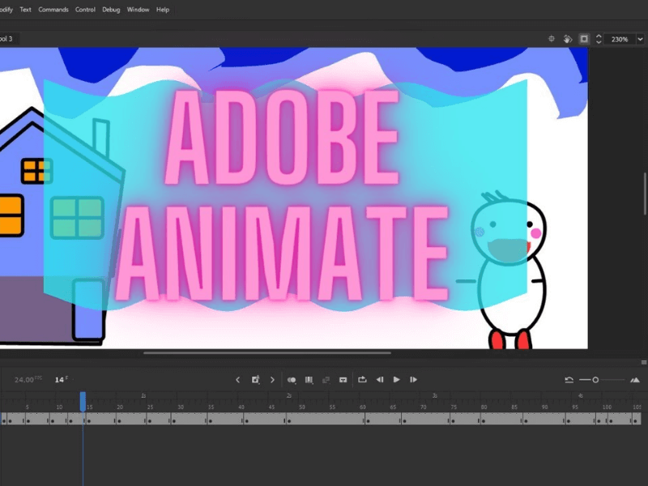Step back one frame
Viewport: 648px width, 486px height.
(x=379, y=379)
